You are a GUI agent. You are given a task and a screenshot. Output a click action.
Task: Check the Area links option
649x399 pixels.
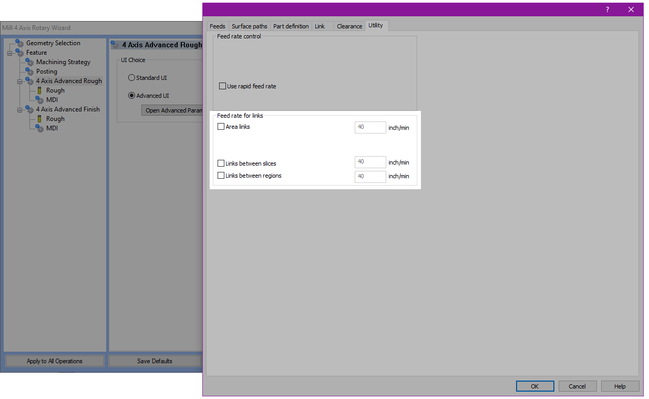point(221,127)
